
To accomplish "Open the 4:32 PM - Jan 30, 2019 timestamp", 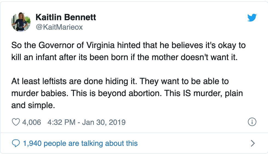I will [86, 122].
